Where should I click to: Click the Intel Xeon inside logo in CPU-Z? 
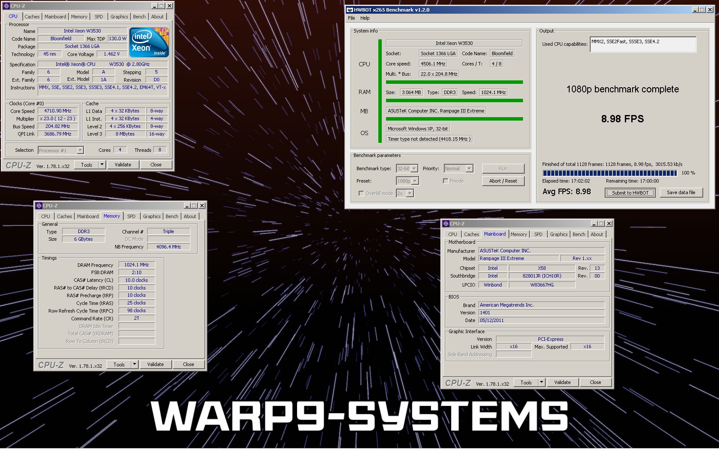coord(149,42)
